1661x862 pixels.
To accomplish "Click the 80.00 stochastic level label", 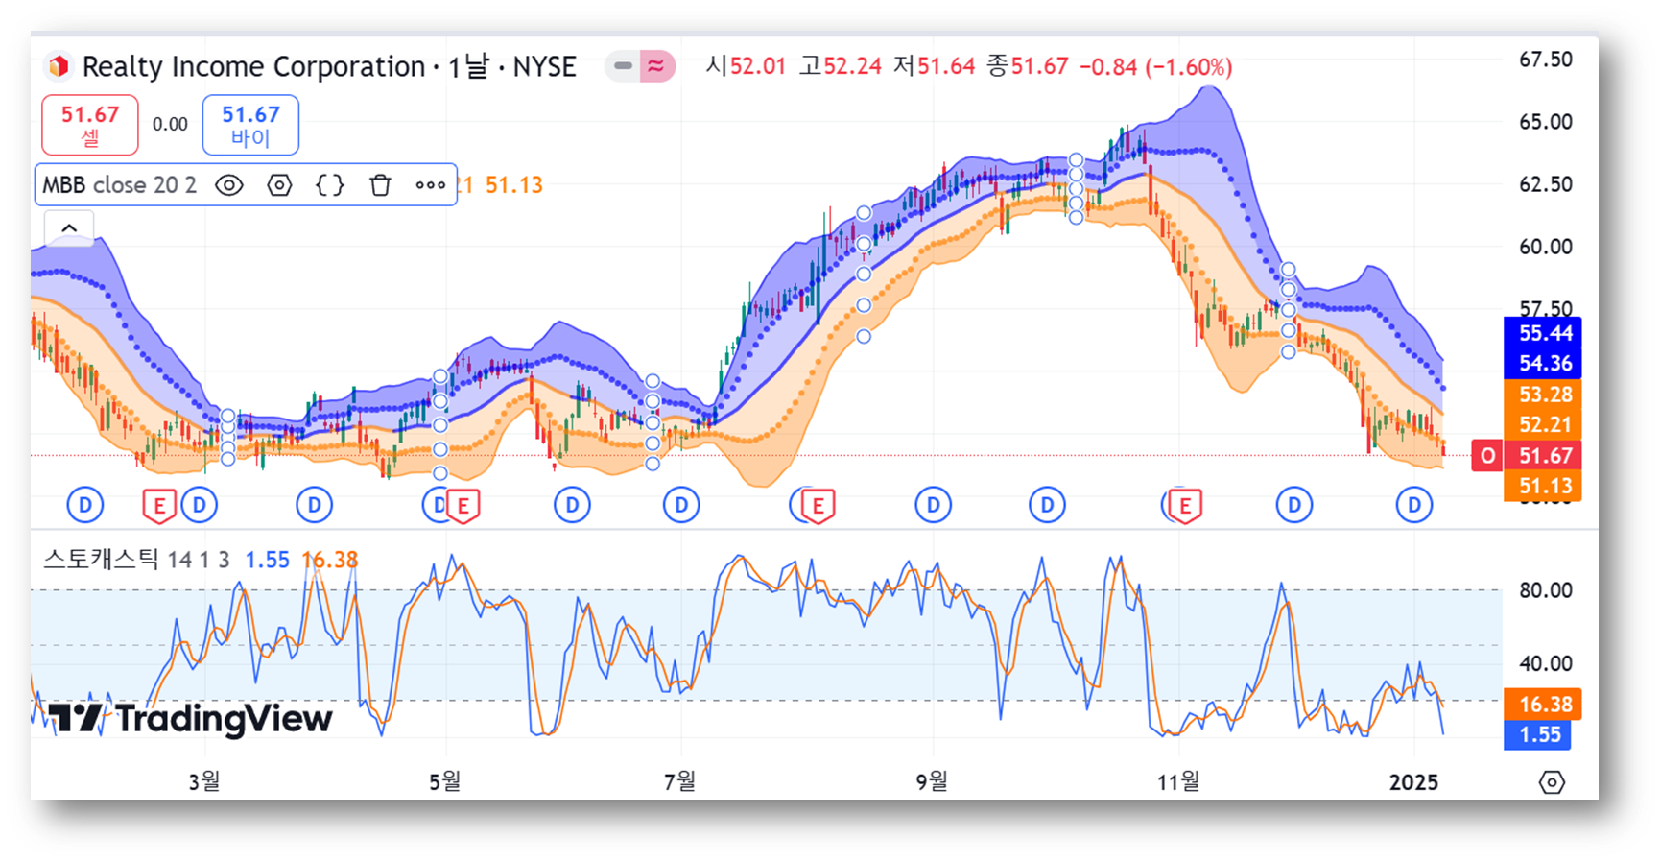I will (x=1545, y=590).
